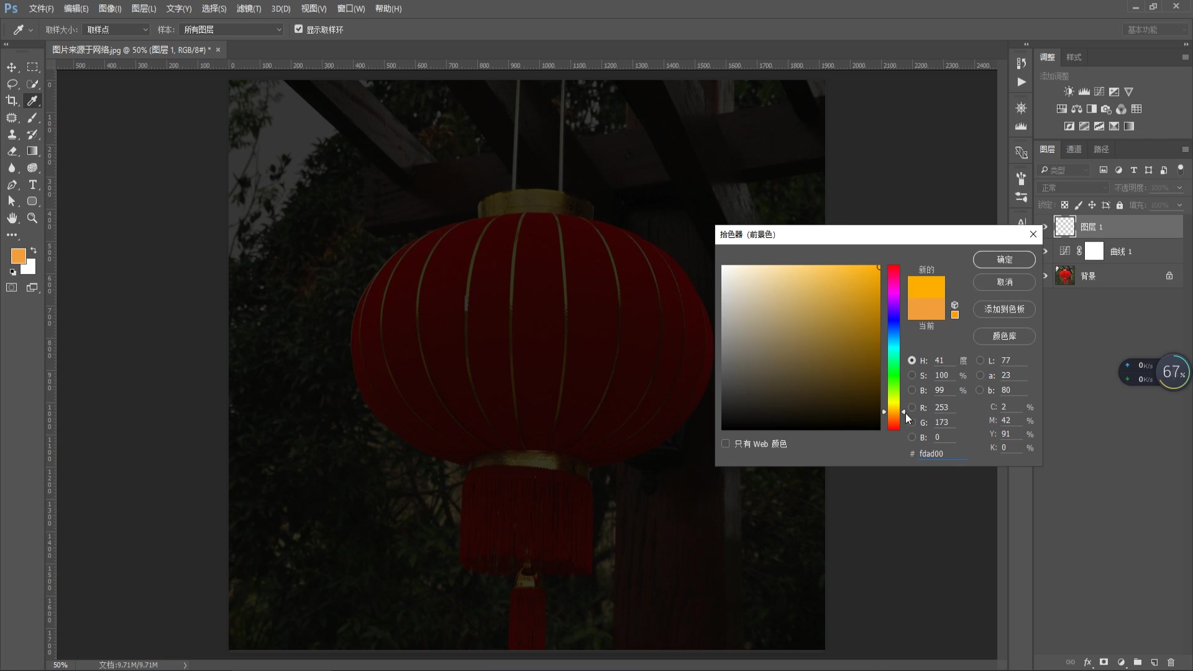Select the Horizontal Type tool

coord(32,185)
